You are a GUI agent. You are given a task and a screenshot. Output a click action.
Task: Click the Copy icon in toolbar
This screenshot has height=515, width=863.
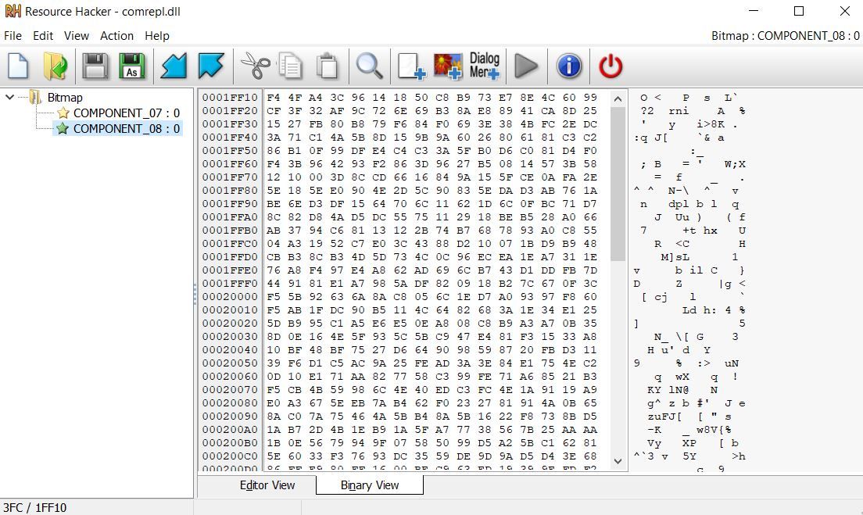click(291, 66)
